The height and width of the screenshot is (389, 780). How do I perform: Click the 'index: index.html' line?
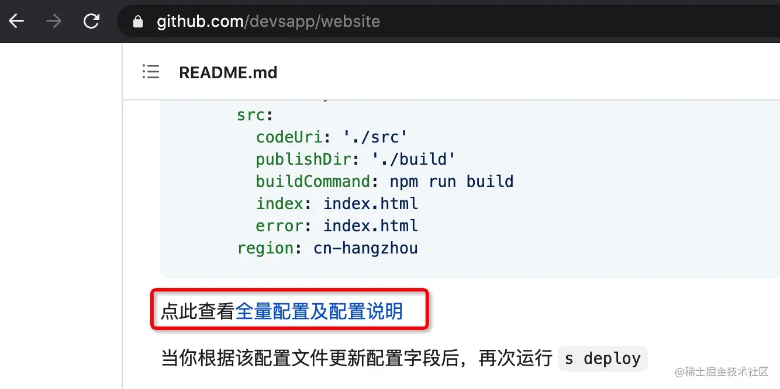(x=337, y=204)
